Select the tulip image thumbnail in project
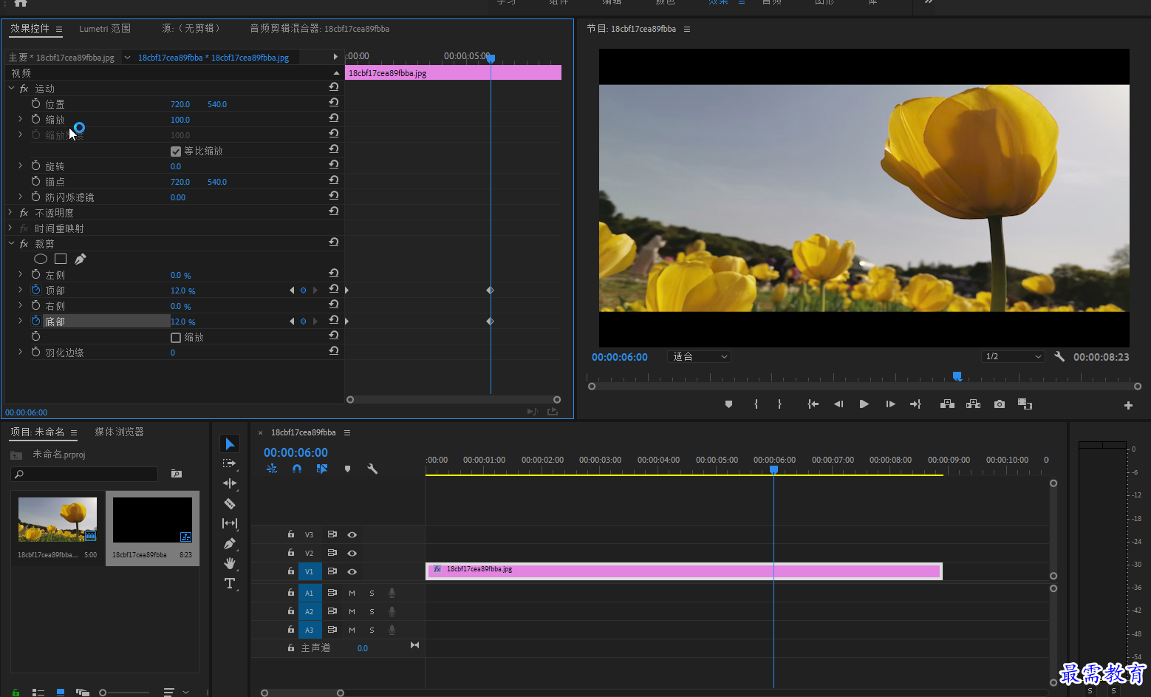 pyautogui.click(x=58, y=520)
